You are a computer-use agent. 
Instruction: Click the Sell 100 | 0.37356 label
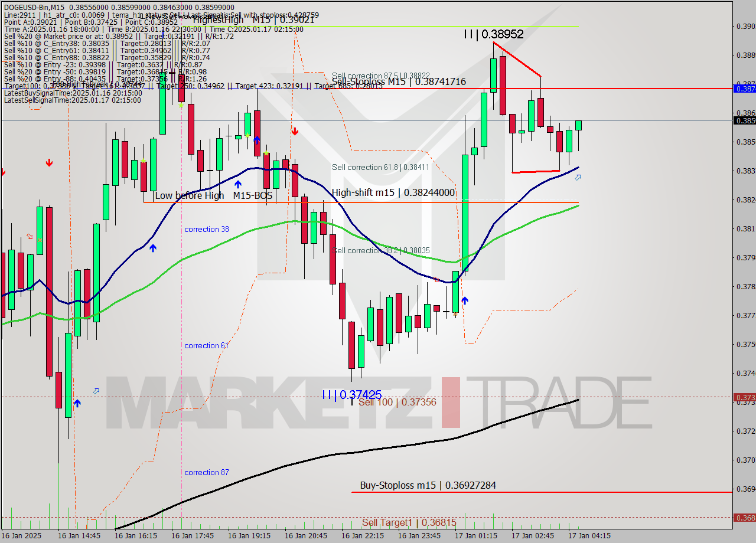pyautogui.click(x=397, y=402)
